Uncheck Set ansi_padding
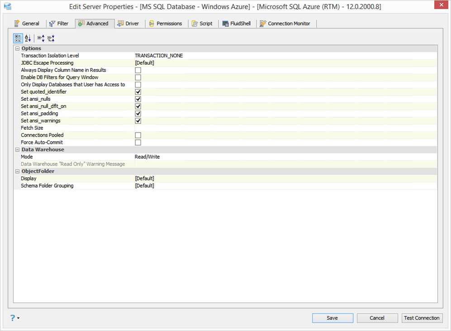 (138, 113)
